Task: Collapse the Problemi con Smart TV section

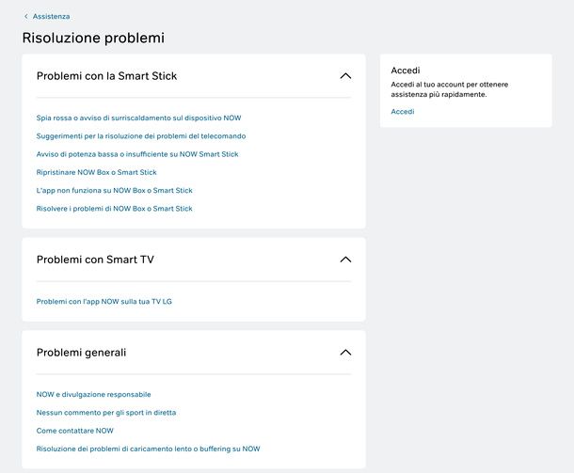Action: (x=345, y=260)
